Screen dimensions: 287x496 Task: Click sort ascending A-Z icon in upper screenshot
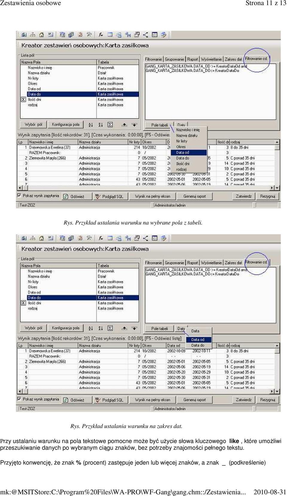[91, 124]
